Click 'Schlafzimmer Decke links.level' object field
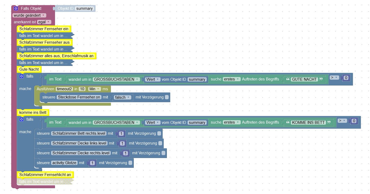This screenshot has width=370, height=194. (x=79, y=143)
